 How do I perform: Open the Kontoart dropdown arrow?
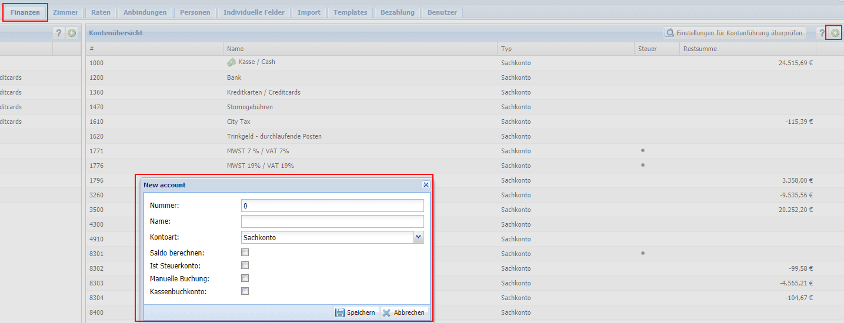pyautogui.click(x=418, y=237)
